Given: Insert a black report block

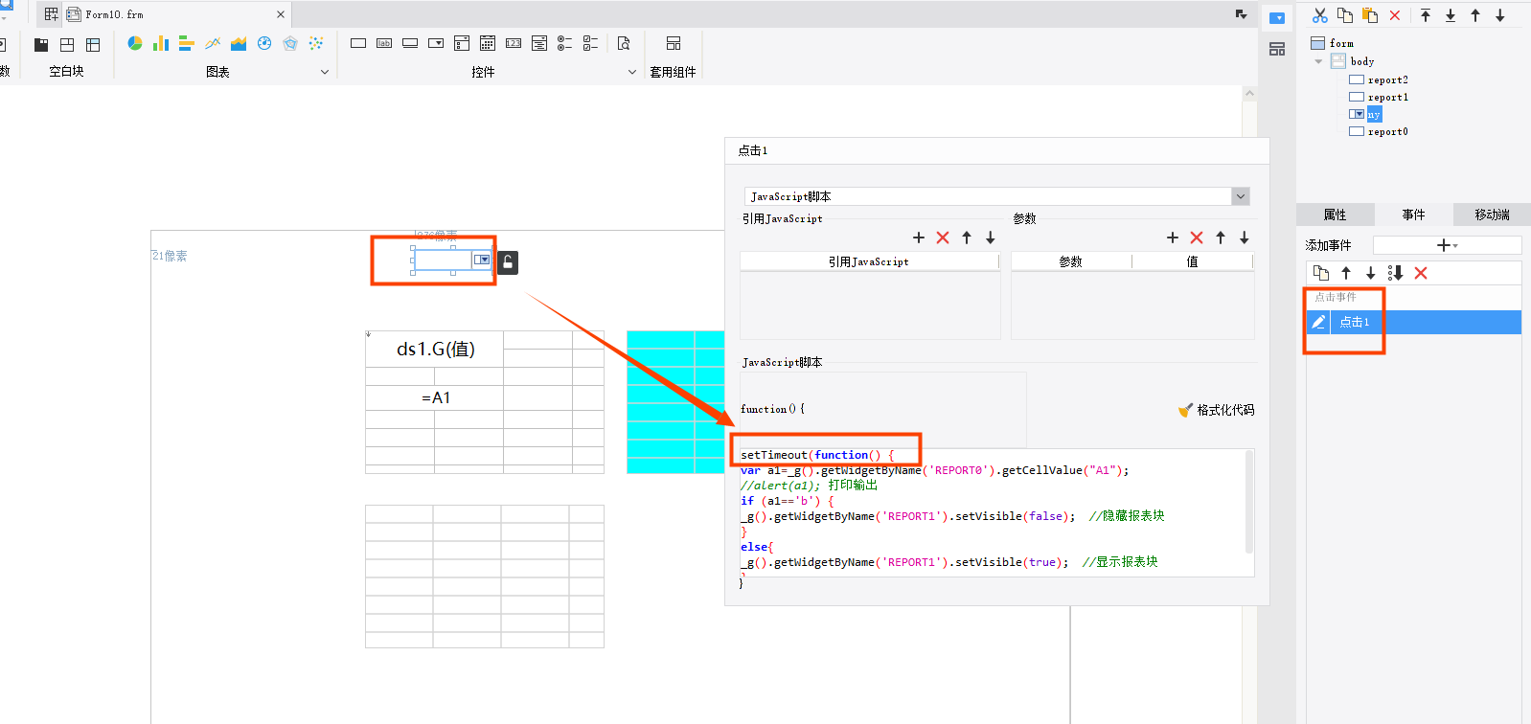Looking at the screenshot, I should tap(41, 45).
